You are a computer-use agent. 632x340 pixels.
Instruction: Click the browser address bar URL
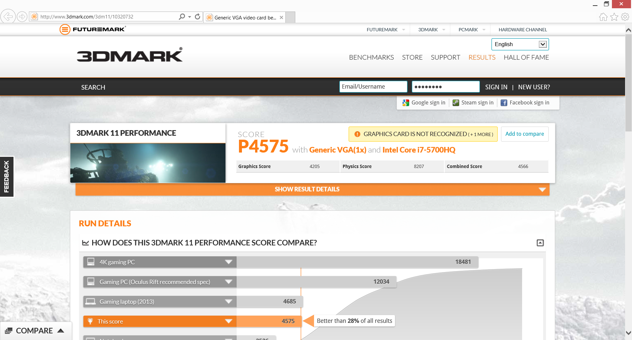coord(87,17)
